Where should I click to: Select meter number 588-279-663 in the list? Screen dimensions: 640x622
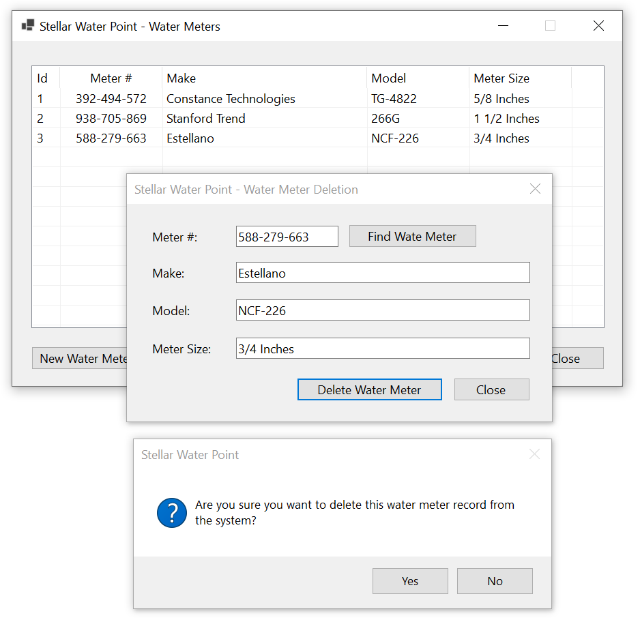point(111,138)
